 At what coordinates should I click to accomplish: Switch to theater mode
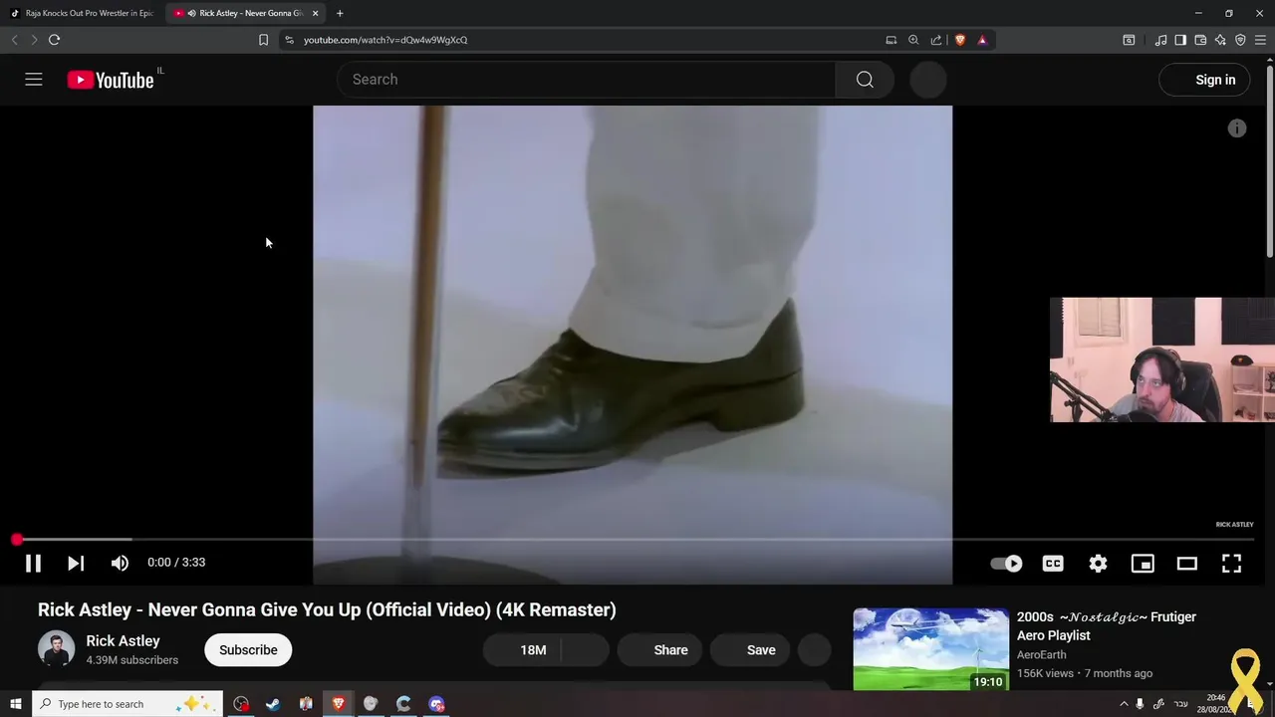pos(1186,563)
